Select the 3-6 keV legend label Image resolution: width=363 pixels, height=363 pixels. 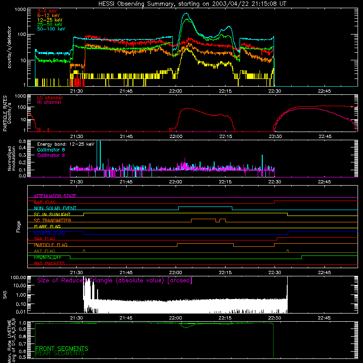click(x=47, y=11)
